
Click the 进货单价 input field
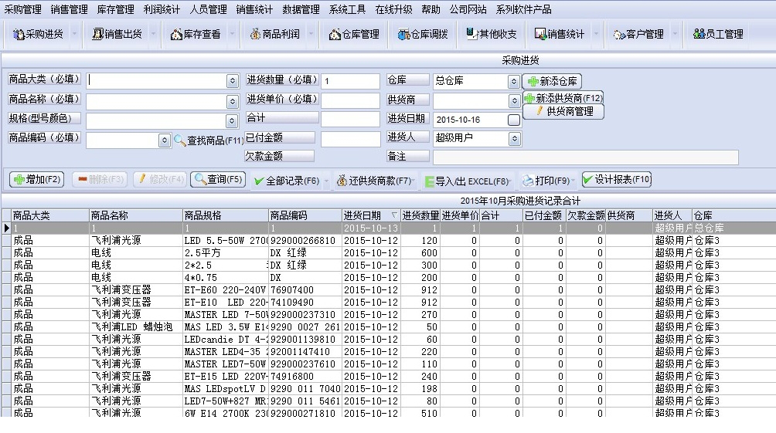coord(350,100)
